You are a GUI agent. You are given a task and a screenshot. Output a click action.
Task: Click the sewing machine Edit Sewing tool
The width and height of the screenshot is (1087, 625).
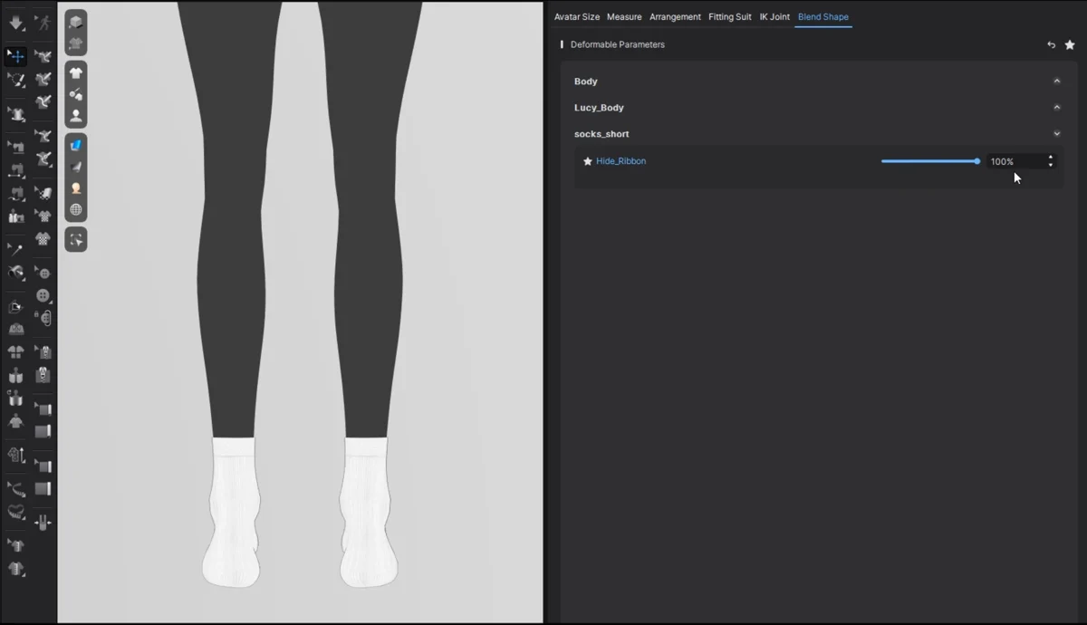[15, 146]
